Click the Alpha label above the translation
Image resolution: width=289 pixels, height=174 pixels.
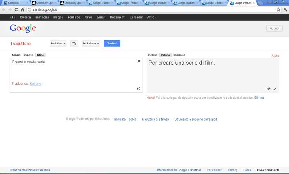[x=275, y=56]
